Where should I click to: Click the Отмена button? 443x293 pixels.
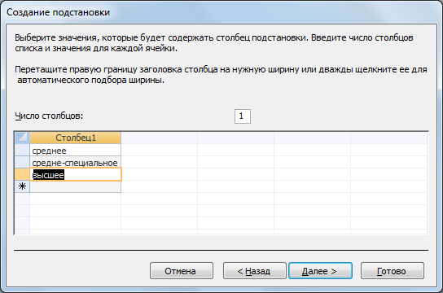coord(182,271)
